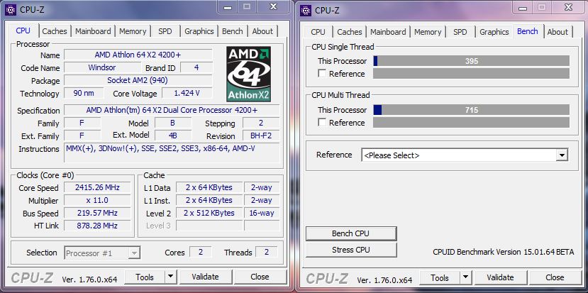588x293 pixels.
Task: Click the CPU-Z app icon in right window title bar
Action: point(306,10)
